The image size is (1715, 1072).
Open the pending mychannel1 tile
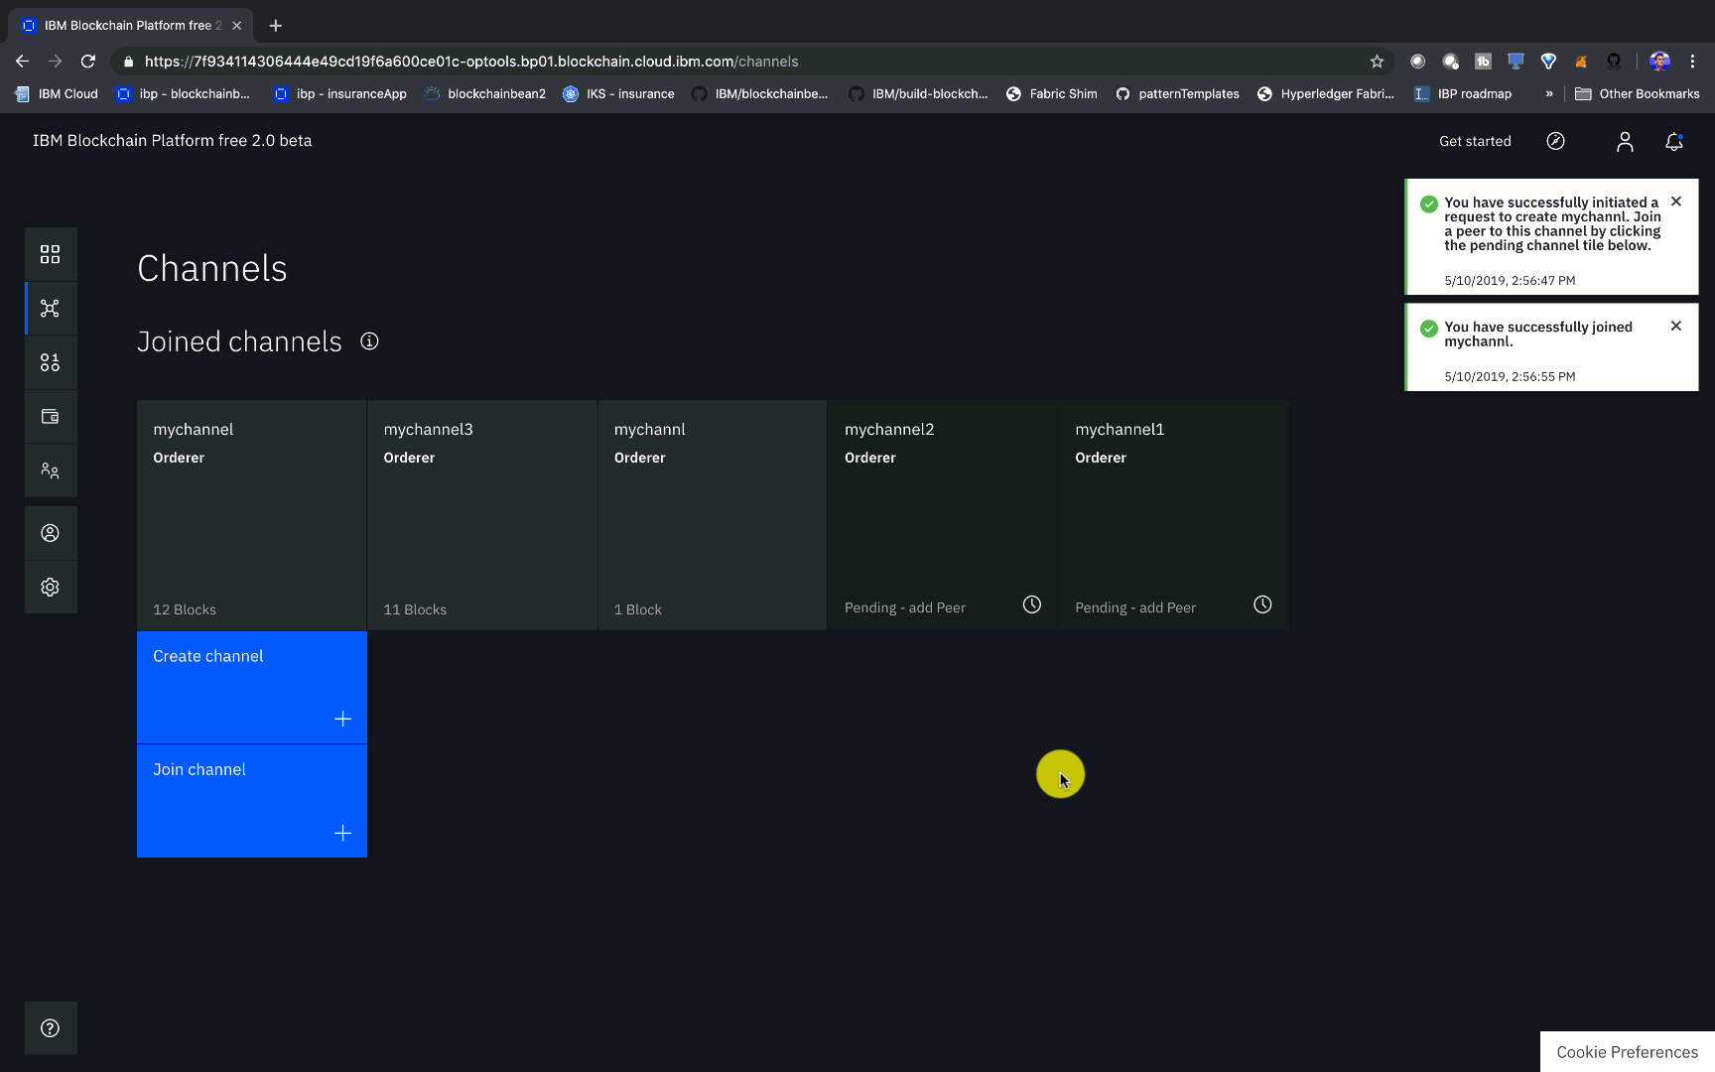[x=1173, y=515]
